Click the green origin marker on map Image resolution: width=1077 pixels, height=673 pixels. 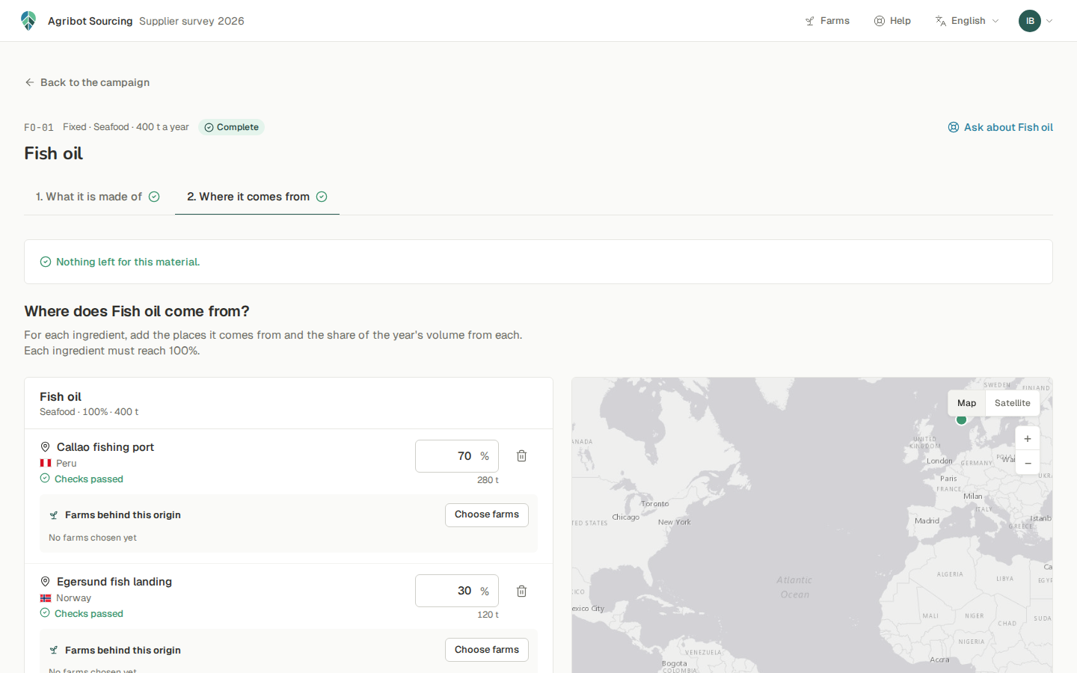962,420
